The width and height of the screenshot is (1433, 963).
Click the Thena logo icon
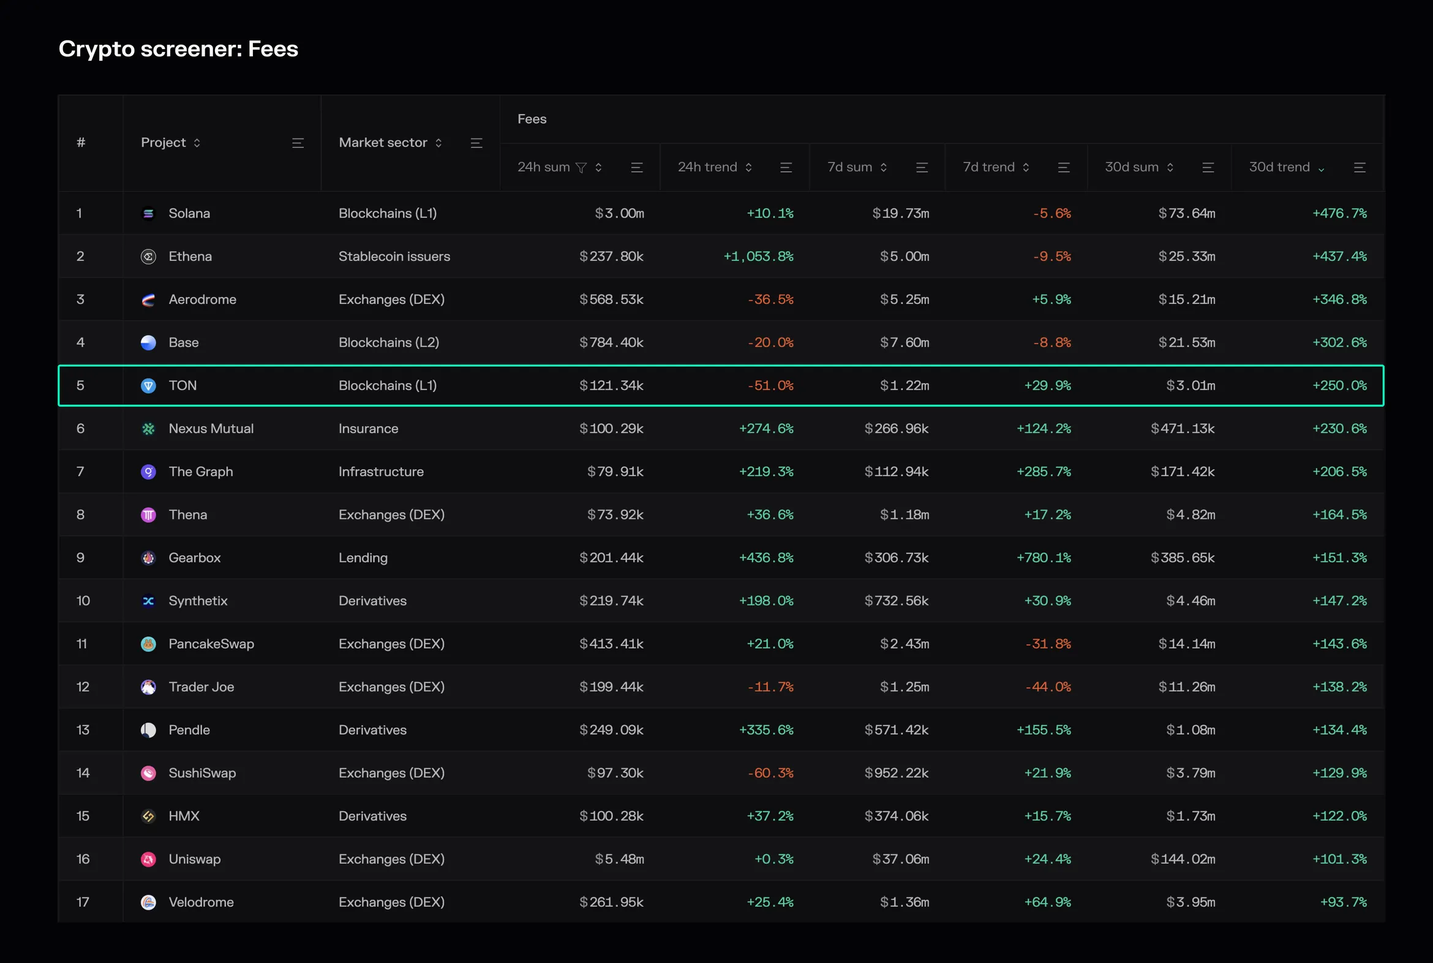coord(148,515)
